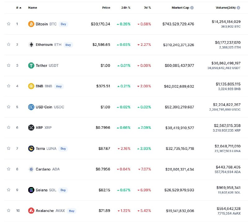Open the Market Cap info tooltip icon

pos(192,7)
